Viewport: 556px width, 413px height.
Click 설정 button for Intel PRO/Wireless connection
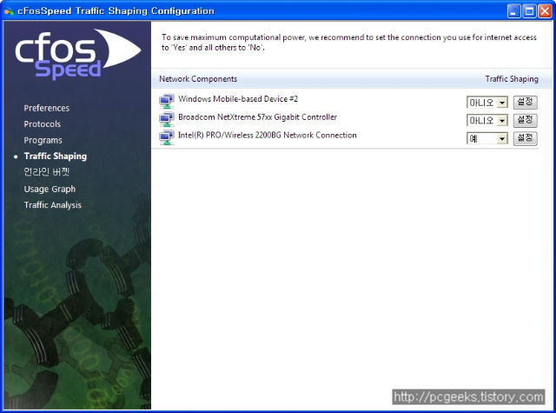(x=526, y=138)
